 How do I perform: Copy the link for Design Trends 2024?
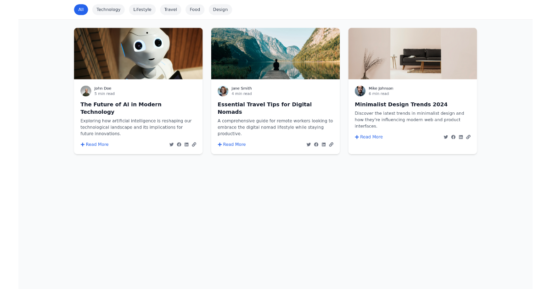point(468,137)
